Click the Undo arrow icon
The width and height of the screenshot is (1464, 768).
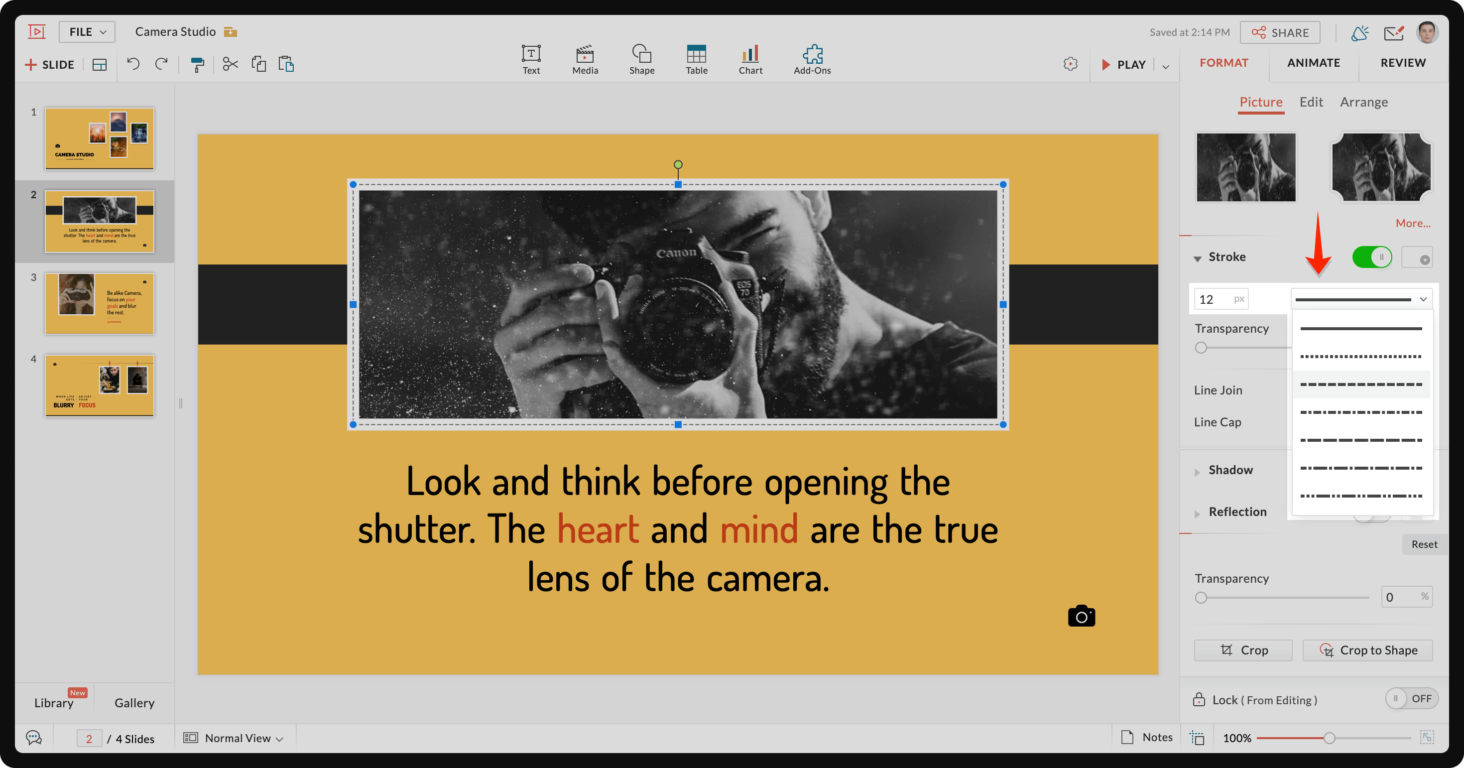(x=133, y=64)
